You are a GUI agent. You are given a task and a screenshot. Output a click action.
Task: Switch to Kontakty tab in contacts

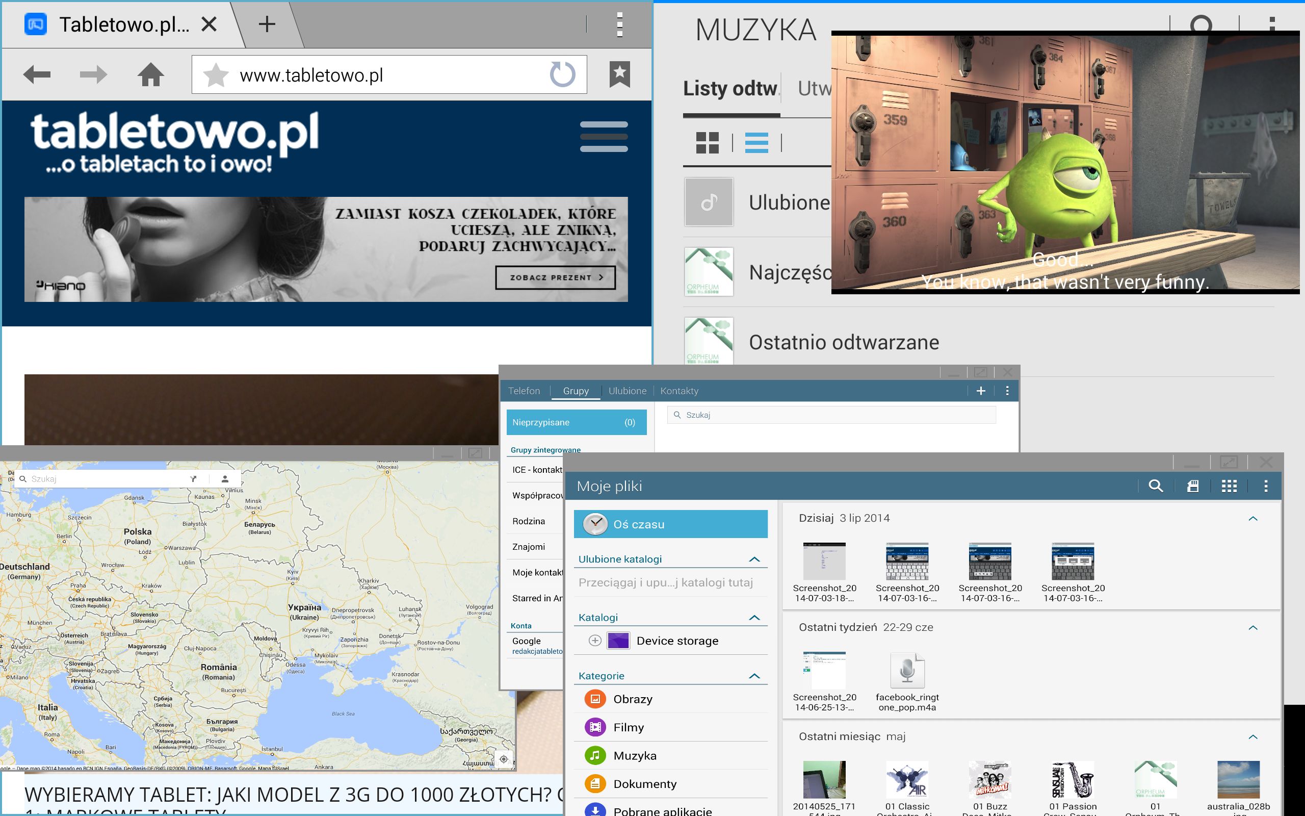(679, 391)
